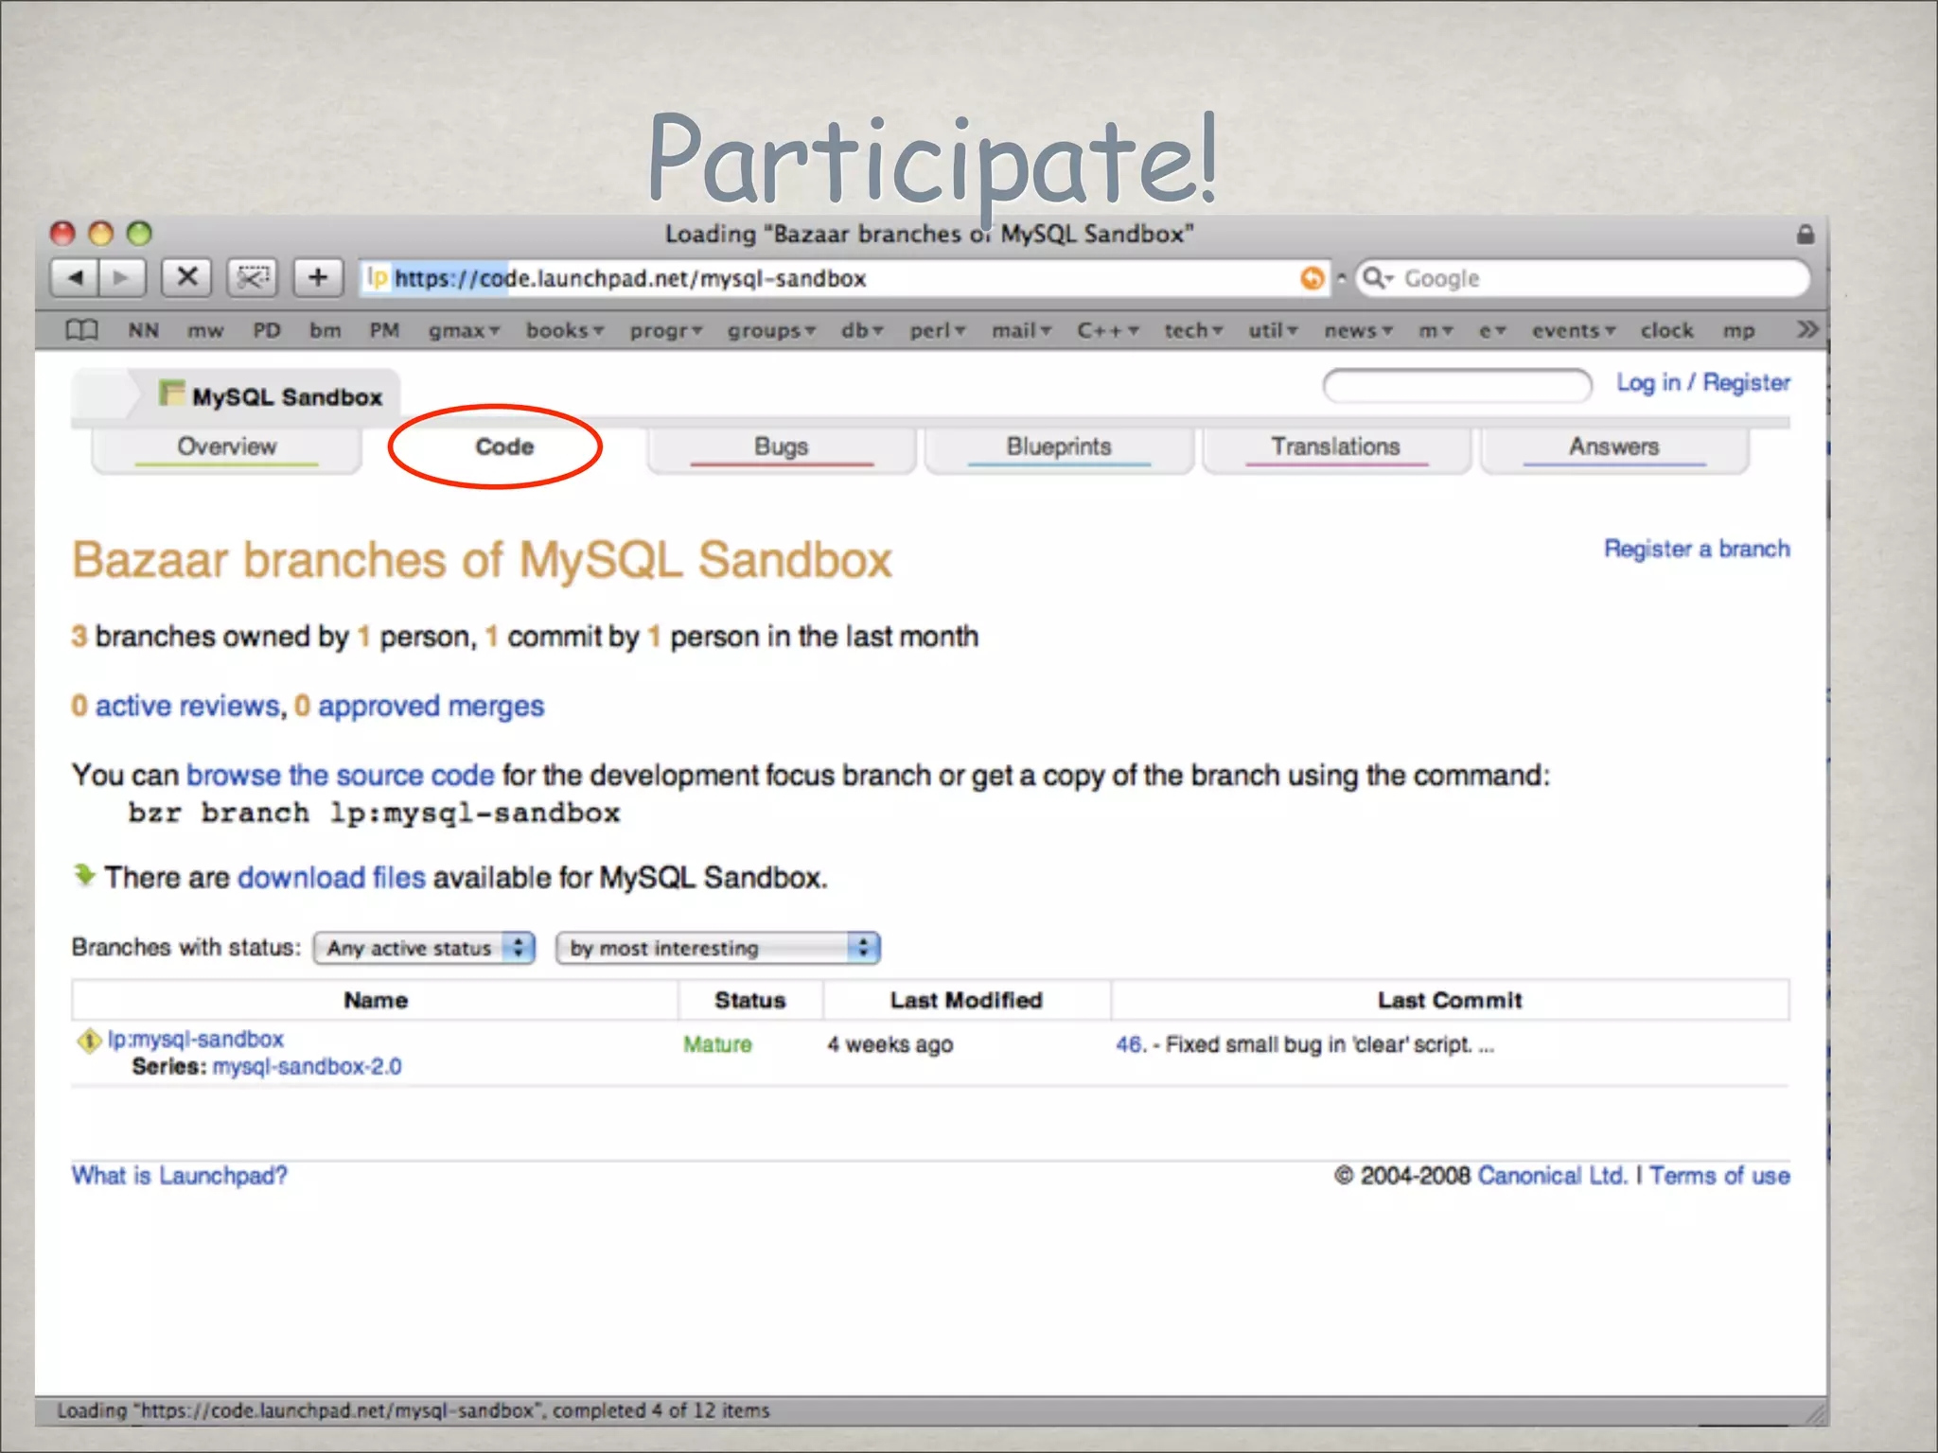Click the Log in / Register link
The width and height of the screenshot is (1938, 1453).
[1702, 382]
